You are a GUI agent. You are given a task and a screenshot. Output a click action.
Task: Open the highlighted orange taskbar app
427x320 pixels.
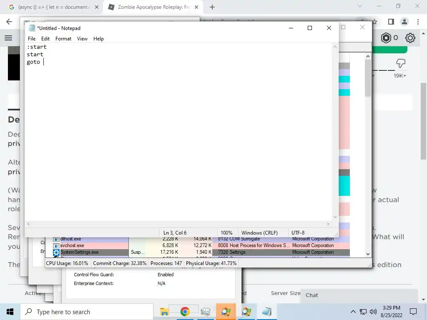(x=226, y=312)
